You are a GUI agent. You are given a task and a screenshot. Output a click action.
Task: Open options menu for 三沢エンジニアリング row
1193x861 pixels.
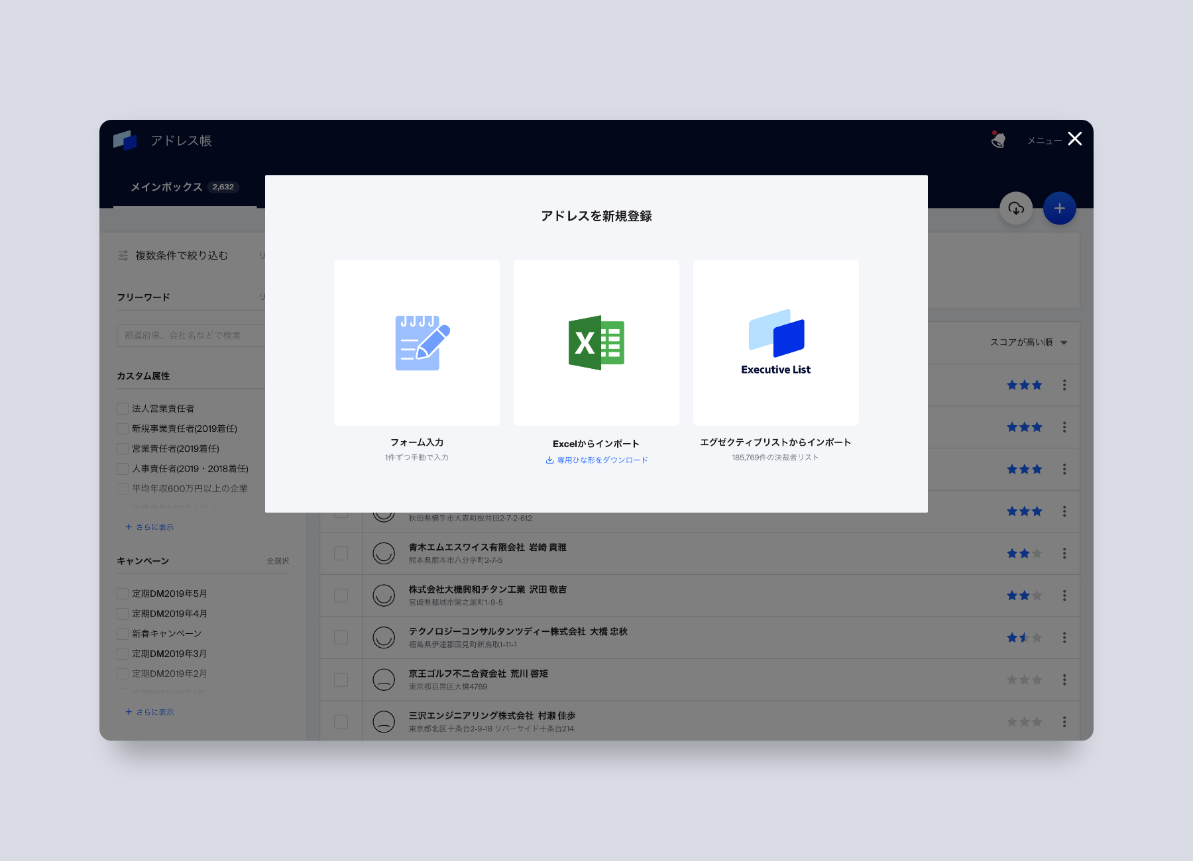1064,722
